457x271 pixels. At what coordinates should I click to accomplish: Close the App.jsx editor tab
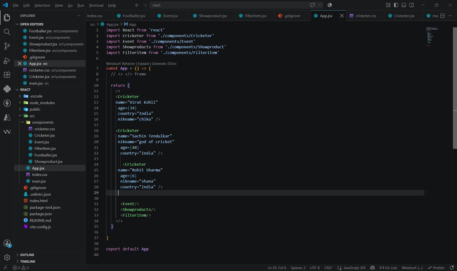point(342,16)
